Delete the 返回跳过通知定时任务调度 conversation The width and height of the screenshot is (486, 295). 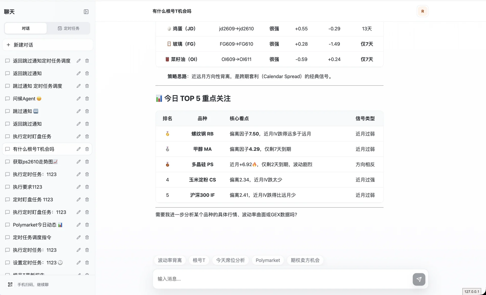point(87,61)
